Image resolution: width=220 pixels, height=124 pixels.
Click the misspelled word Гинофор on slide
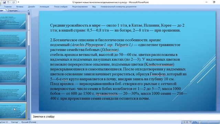click(157, 74)
